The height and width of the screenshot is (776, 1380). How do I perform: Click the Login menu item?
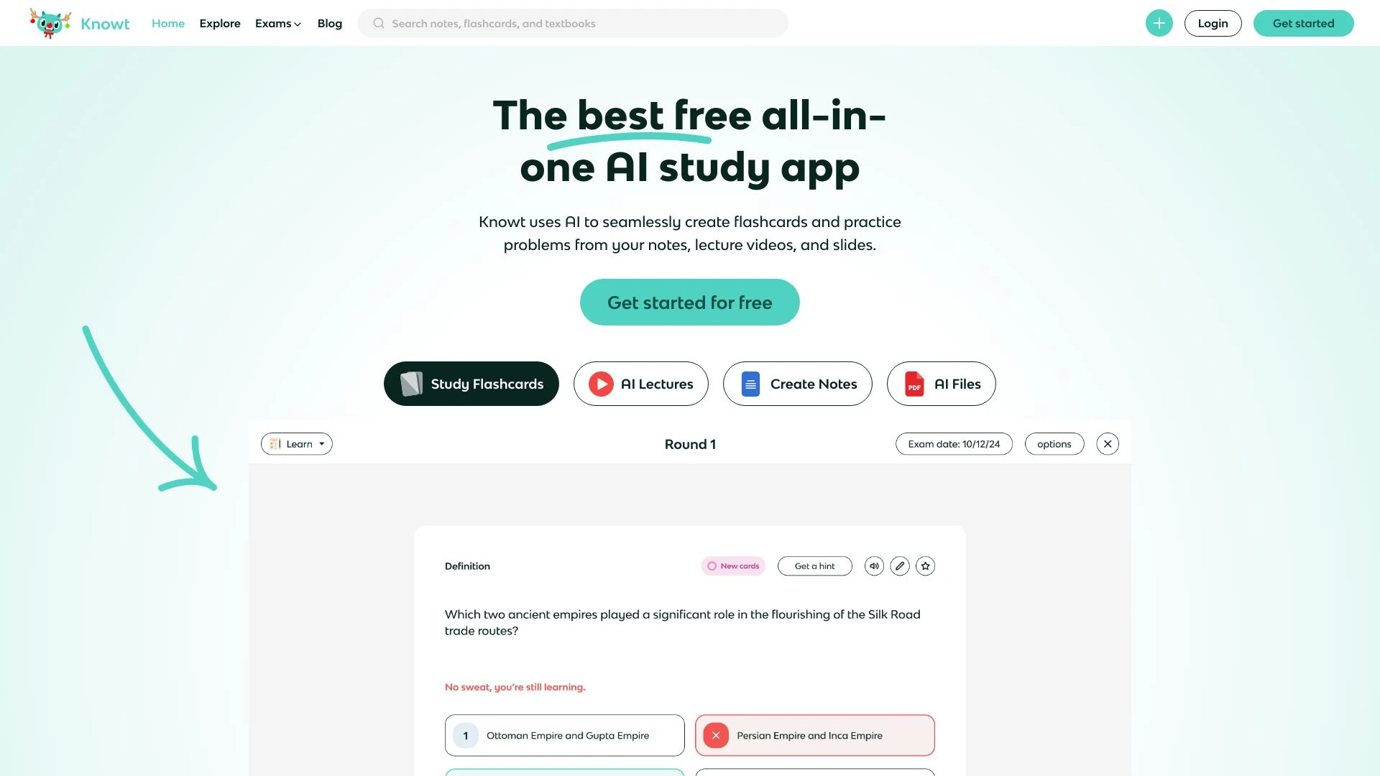point(1213,23)
